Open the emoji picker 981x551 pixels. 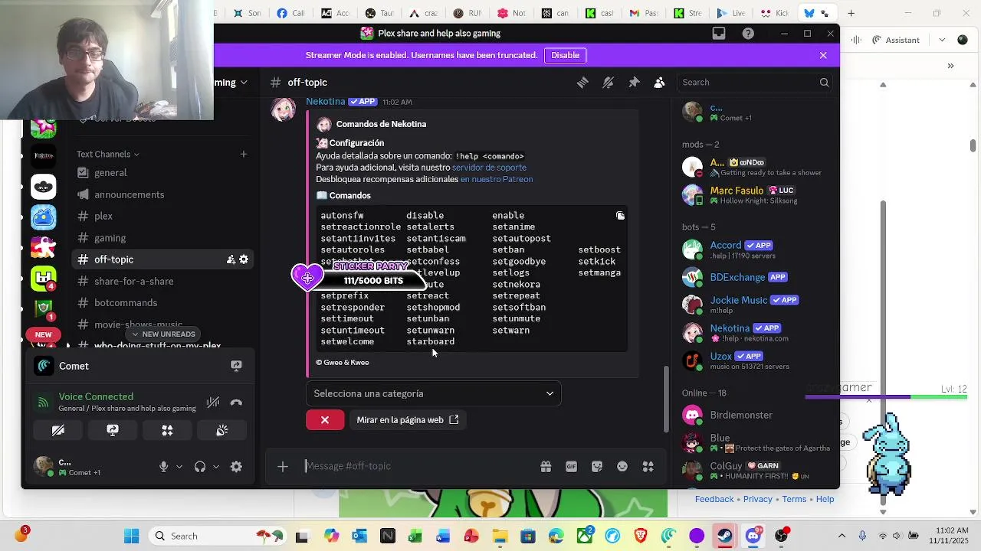tap(622, 467)
